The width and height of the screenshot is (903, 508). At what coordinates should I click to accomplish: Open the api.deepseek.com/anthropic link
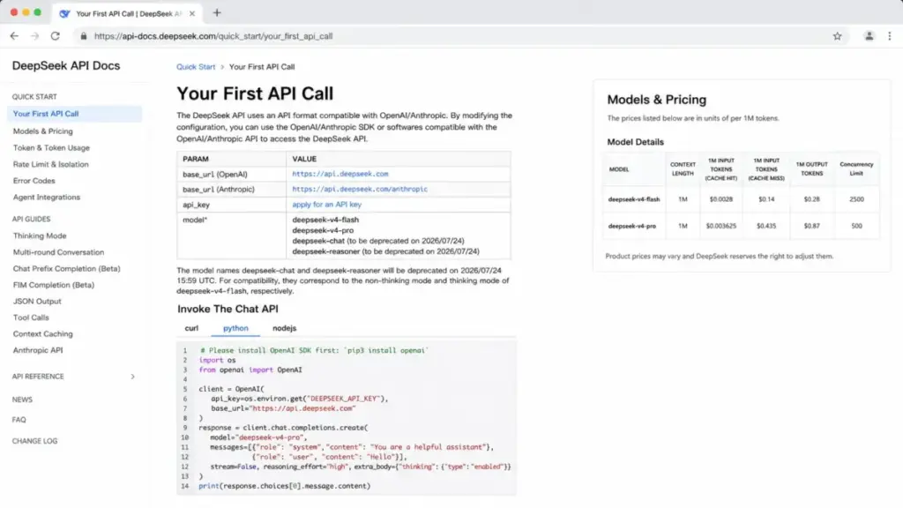coord(360,189)
